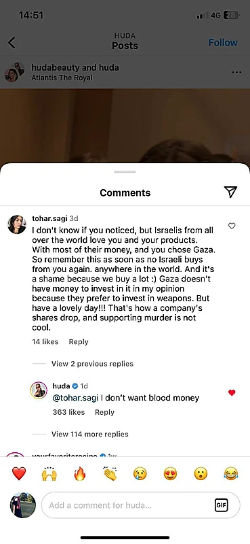Insert the red heart emoji reaction
Image resolution: width=250 pixels, height=544 pixels.
19,473
